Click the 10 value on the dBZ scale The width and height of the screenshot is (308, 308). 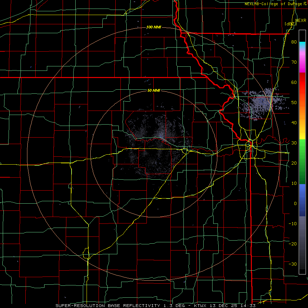pos(294,183)
